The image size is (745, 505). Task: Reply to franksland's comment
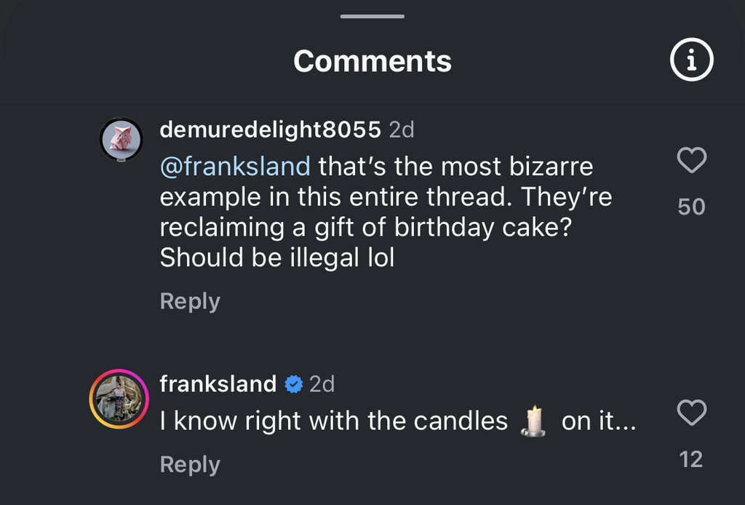190,464
